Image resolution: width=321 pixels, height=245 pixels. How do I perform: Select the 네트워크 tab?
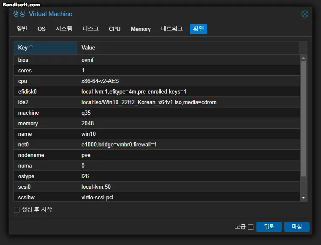[172, 29]
